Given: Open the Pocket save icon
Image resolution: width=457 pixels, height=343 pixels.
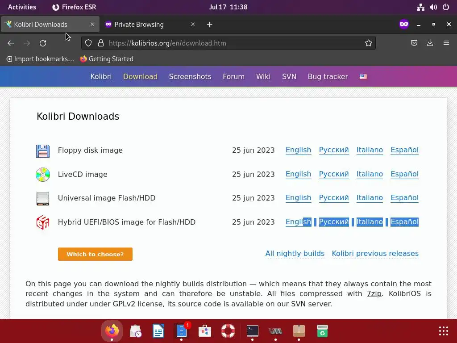Looking at the screenshot, I should coord(414,43).
